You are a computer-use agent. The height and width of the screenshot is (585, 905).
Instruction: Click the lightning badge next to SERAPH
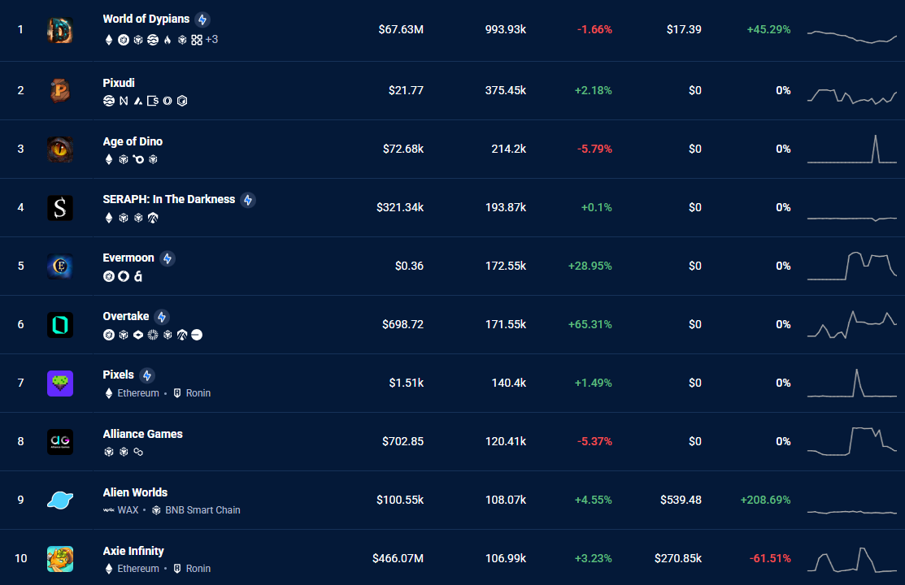click(248, 200)
